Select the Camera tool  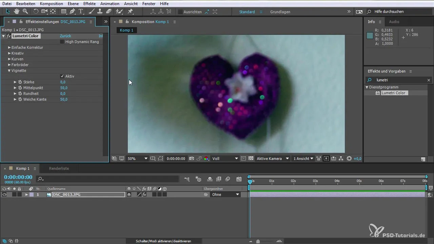pos(44,12)
